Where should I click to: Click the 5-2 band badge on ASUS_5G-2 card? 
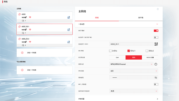click(68, 42)
